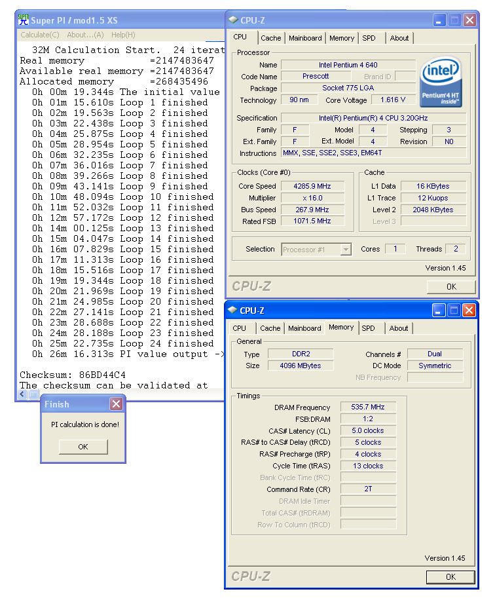Screen dimensions: 495x602
Task: Switch to Cache tab in bottom CPU-Z
Action: coord(270,328)
